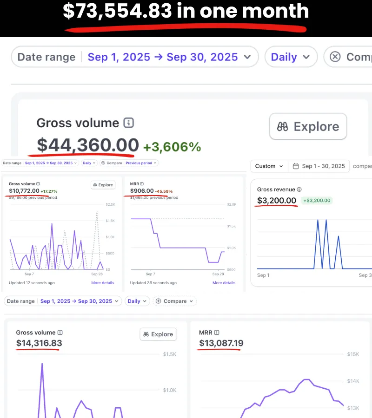Click the $44,360.00 gross volume amount
This screenshot has width=372, height=418.
pyautogui.click(x=88, y=145)
